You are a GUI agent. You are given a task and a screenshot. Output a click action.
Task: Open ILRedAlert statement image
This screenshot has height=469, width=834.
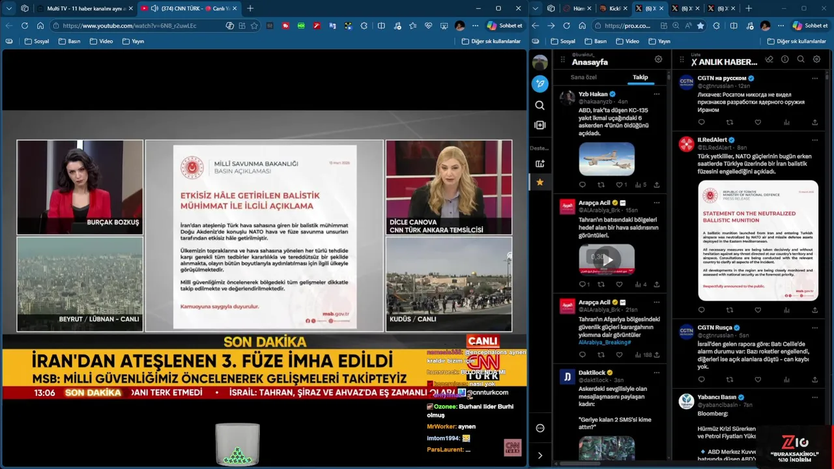[758, 240]
